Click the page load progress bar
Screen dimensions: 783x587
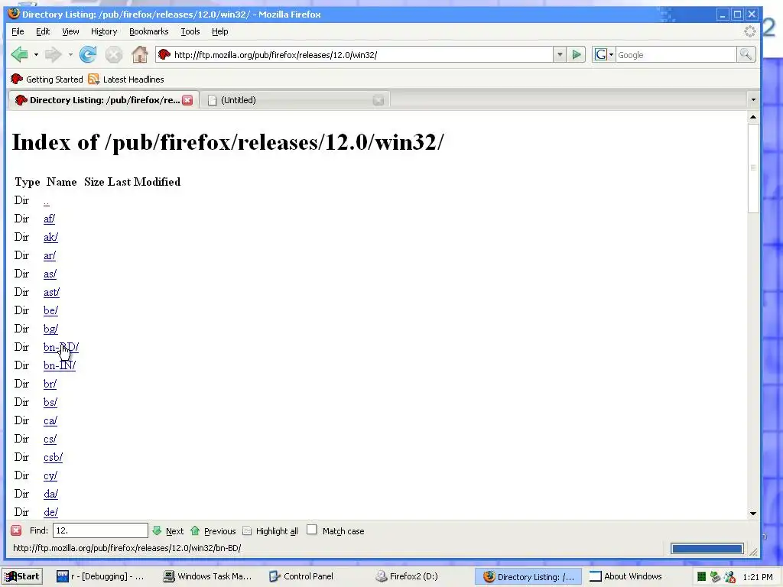click(x=707, y=549)
